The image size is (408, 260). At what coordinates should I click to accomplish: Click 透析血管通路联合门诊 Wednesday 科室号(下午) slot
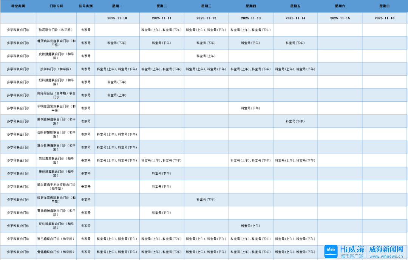pos(206,200)
